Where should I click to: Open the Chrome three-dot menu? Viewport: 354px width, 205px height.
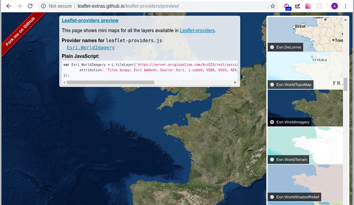coord(345,6)
